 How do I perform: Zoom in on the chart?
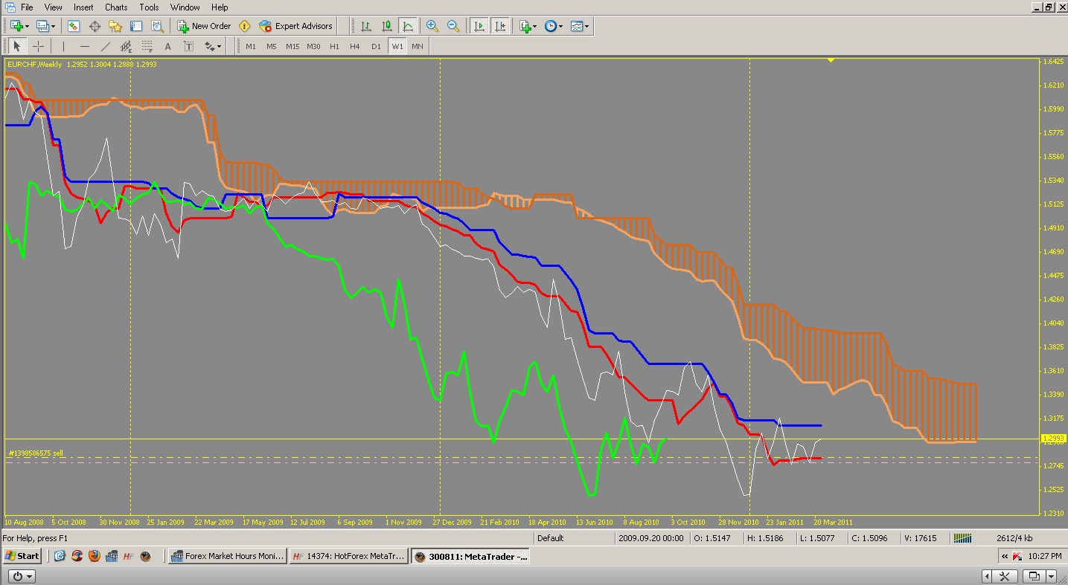tap(432, 26)
